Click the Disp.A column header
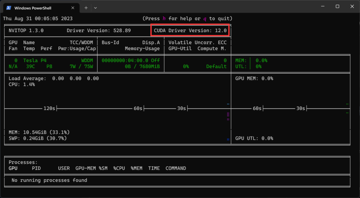This screenshot has height=198, width=360. coord(151,42)
